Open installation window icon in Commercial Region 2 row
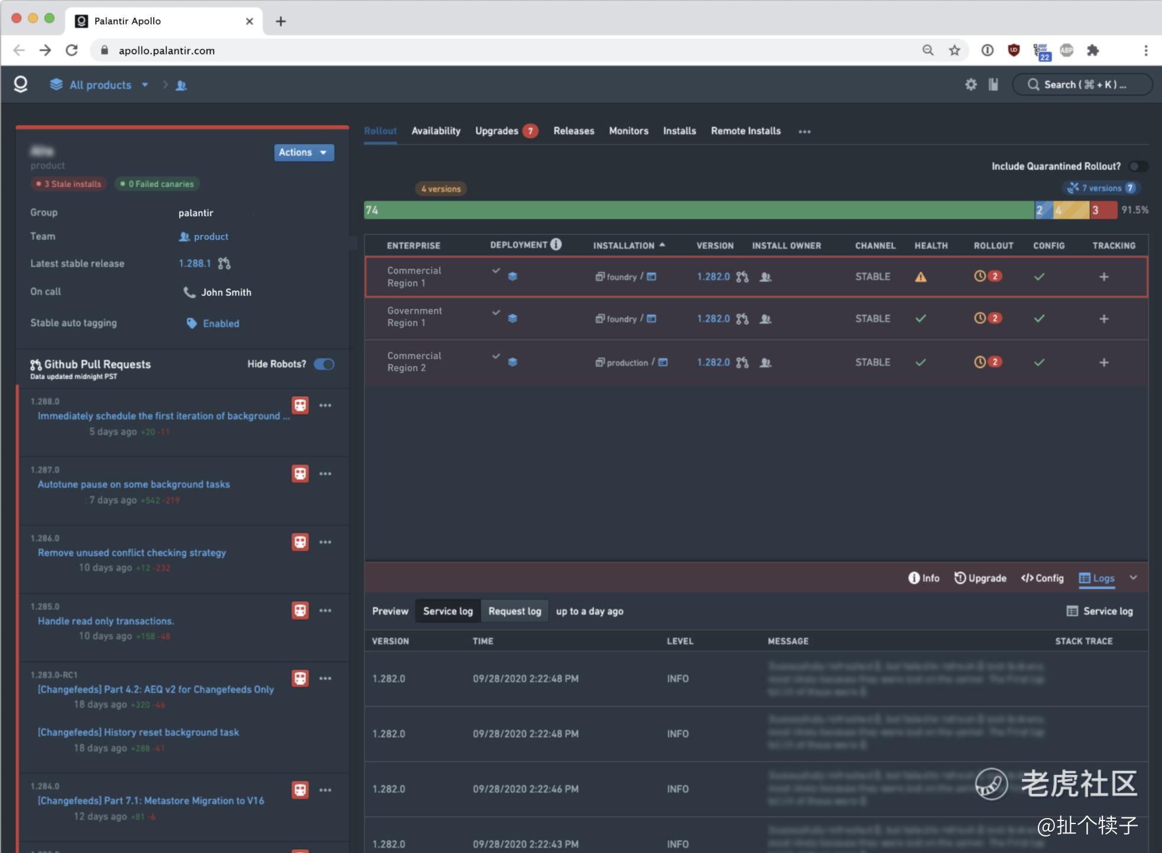This screenshot has height=853, width=1162. click(663, 362)
